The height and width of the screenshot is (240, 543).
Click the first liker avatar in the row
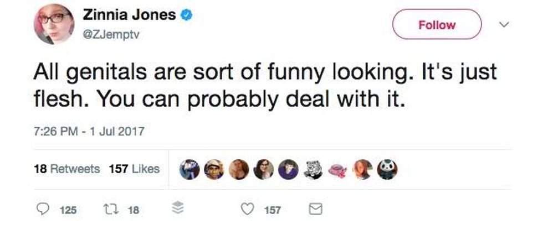190,169
